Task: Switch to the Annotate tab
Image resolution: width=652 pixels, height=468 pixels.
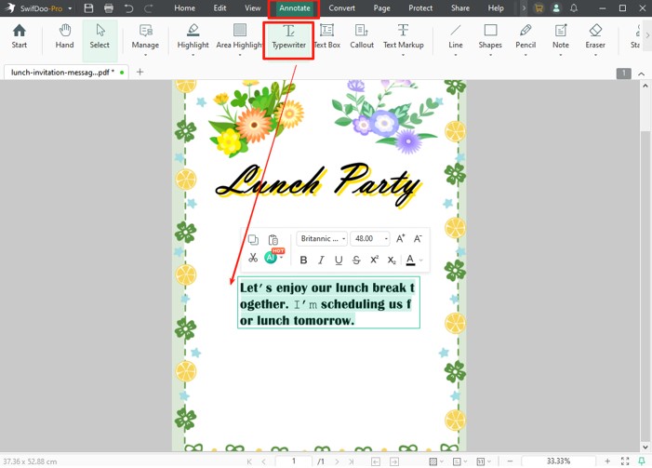Action: coord(295,7)
